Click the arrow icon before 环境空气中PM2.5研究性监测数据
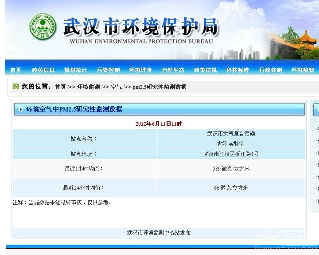This screenshot has width=319, height=255. tap(20, 109)
